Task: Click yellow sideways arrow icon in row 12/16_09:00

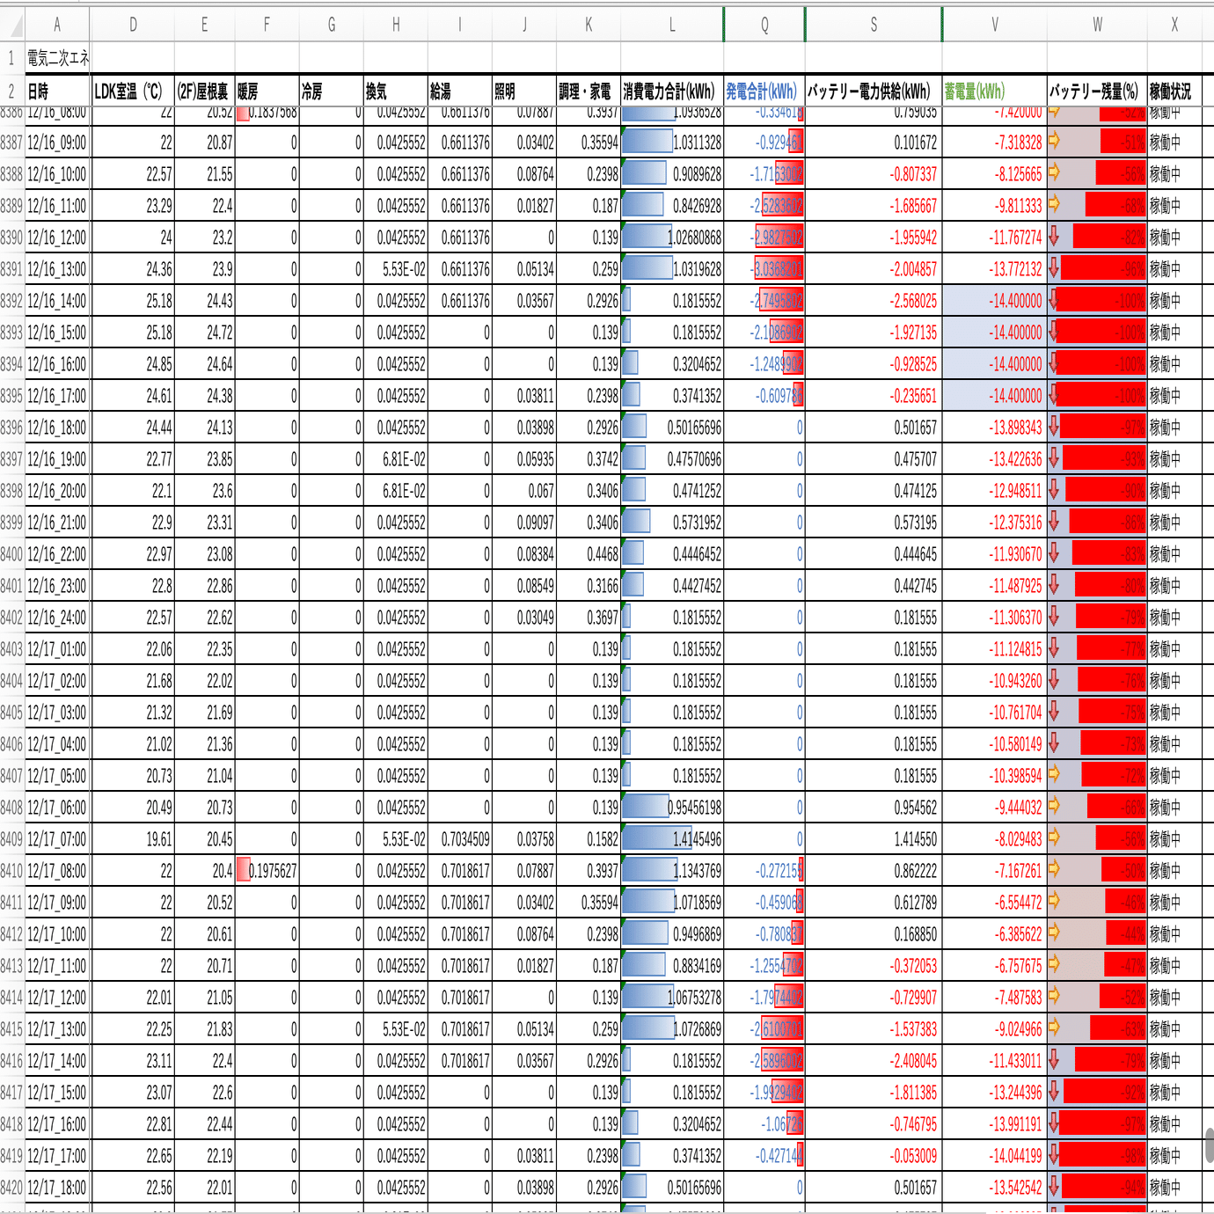Action: coord(1054,140)
